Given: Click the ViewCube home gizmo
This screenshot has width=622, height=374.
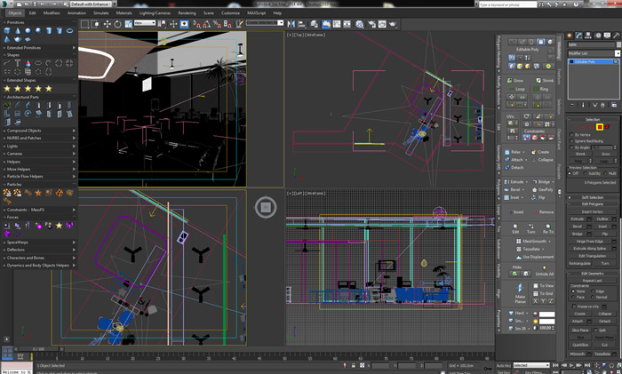Looking at the screenshot, I should click(x=266, y=207).
